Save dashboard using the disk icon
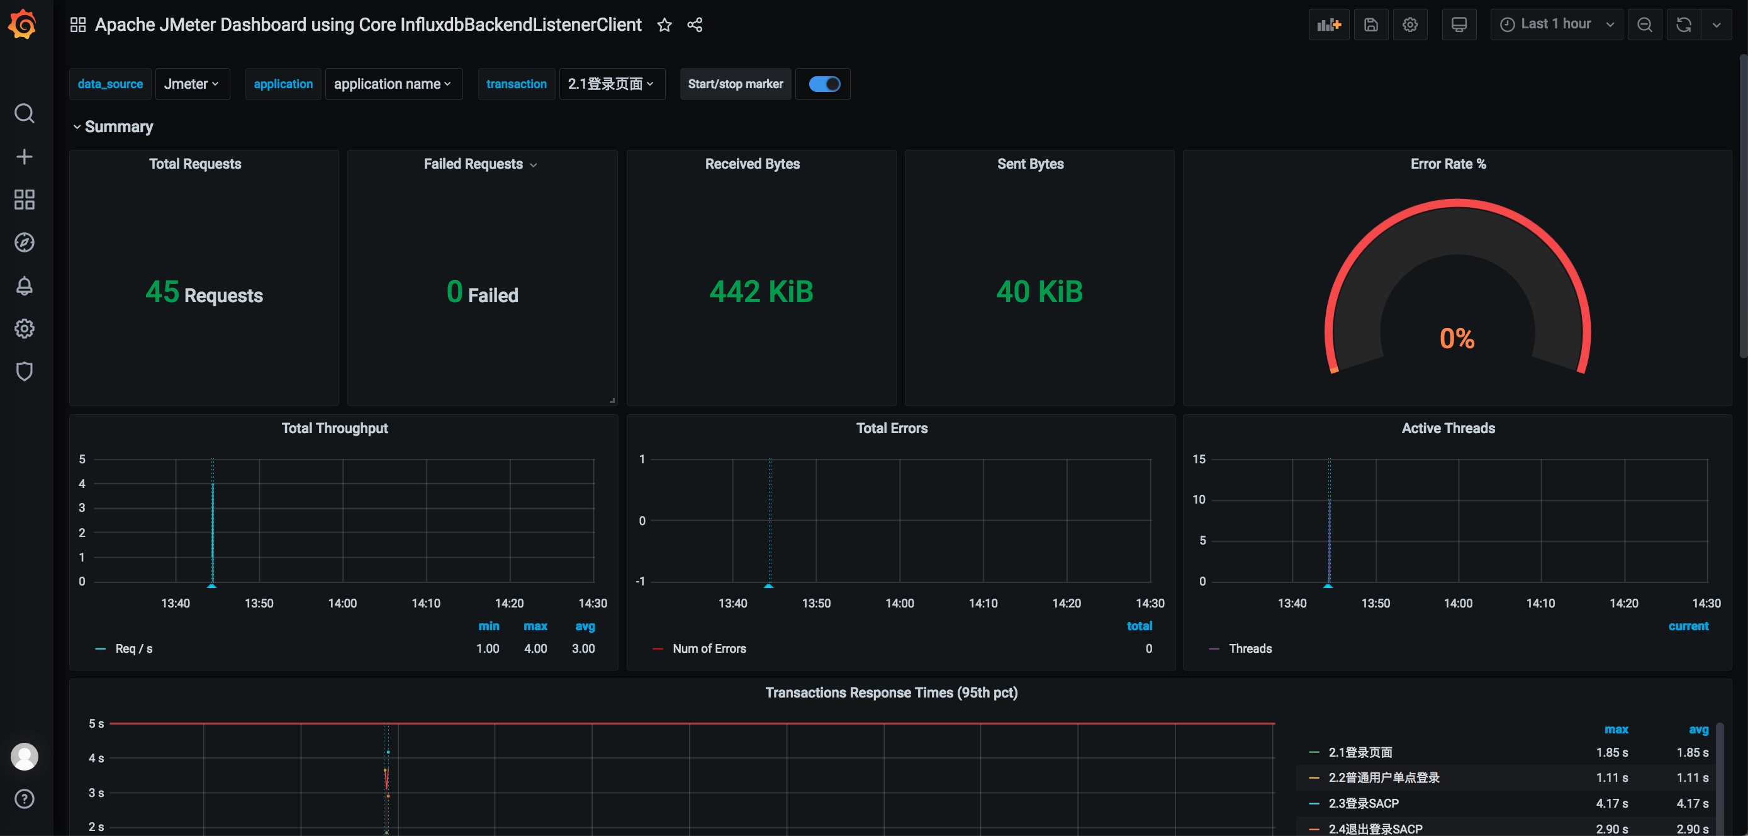This screenshot has width=1748, height=836. click(1370, 25)
